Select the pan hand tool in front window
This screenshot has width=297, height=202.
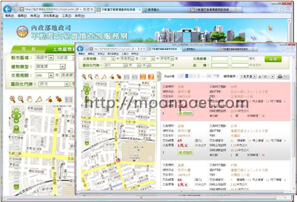click(x=97, y=76)
